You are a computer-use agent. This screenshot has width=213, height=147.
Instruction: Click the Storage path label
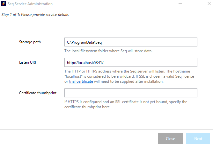click(30, 42)
